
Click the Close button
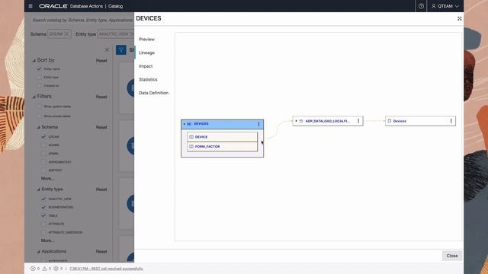click(x=452, y=256)
